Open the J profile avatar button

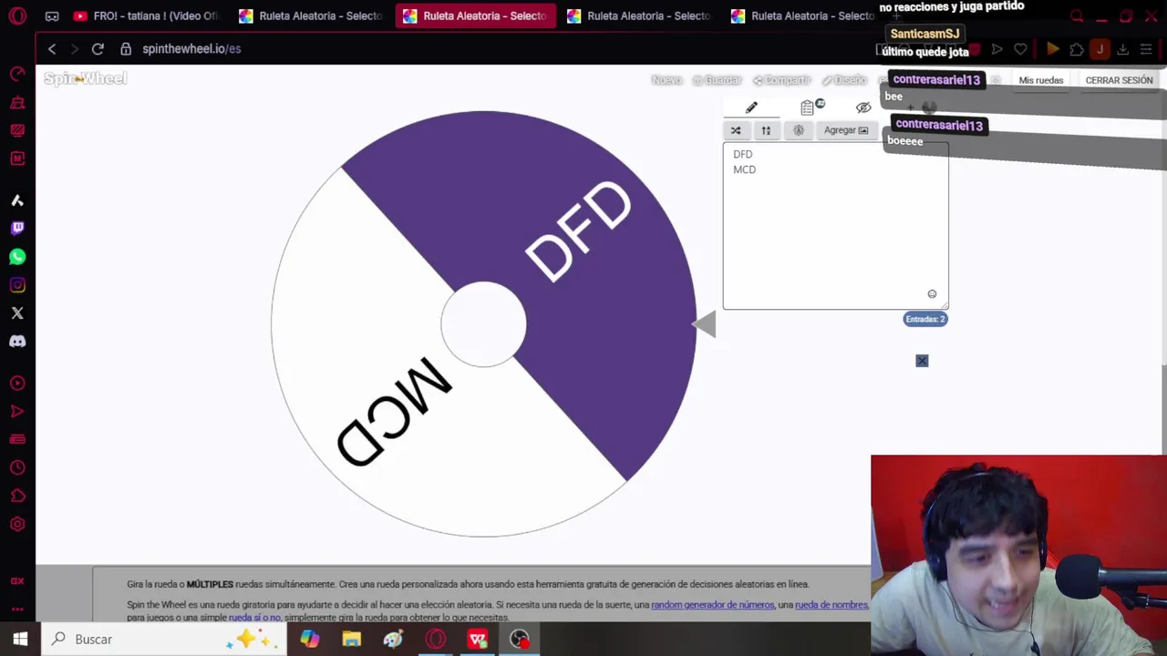click(x=1100, y=49)
